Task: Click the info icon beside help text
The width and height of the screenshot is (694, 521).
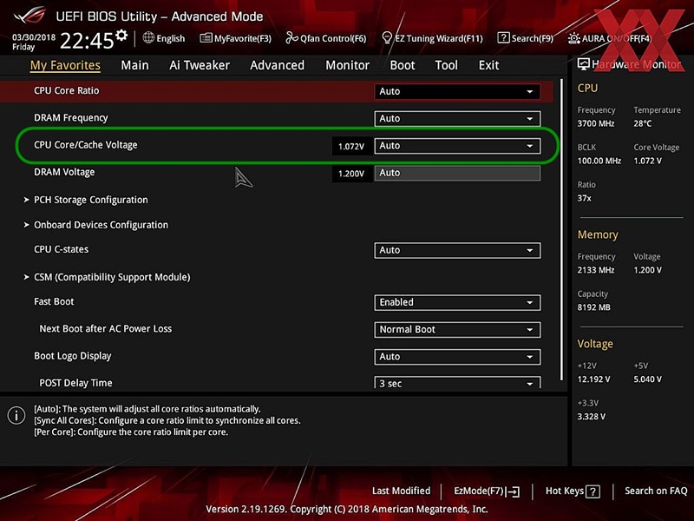Action: pos(16,416)
